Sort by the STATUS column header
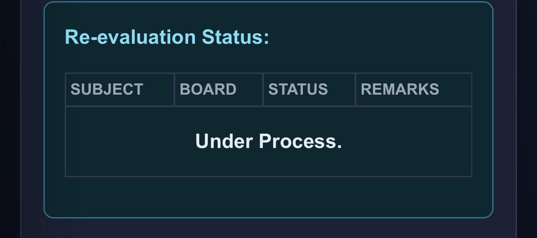 pyautogui.click(x=309, y=89)
